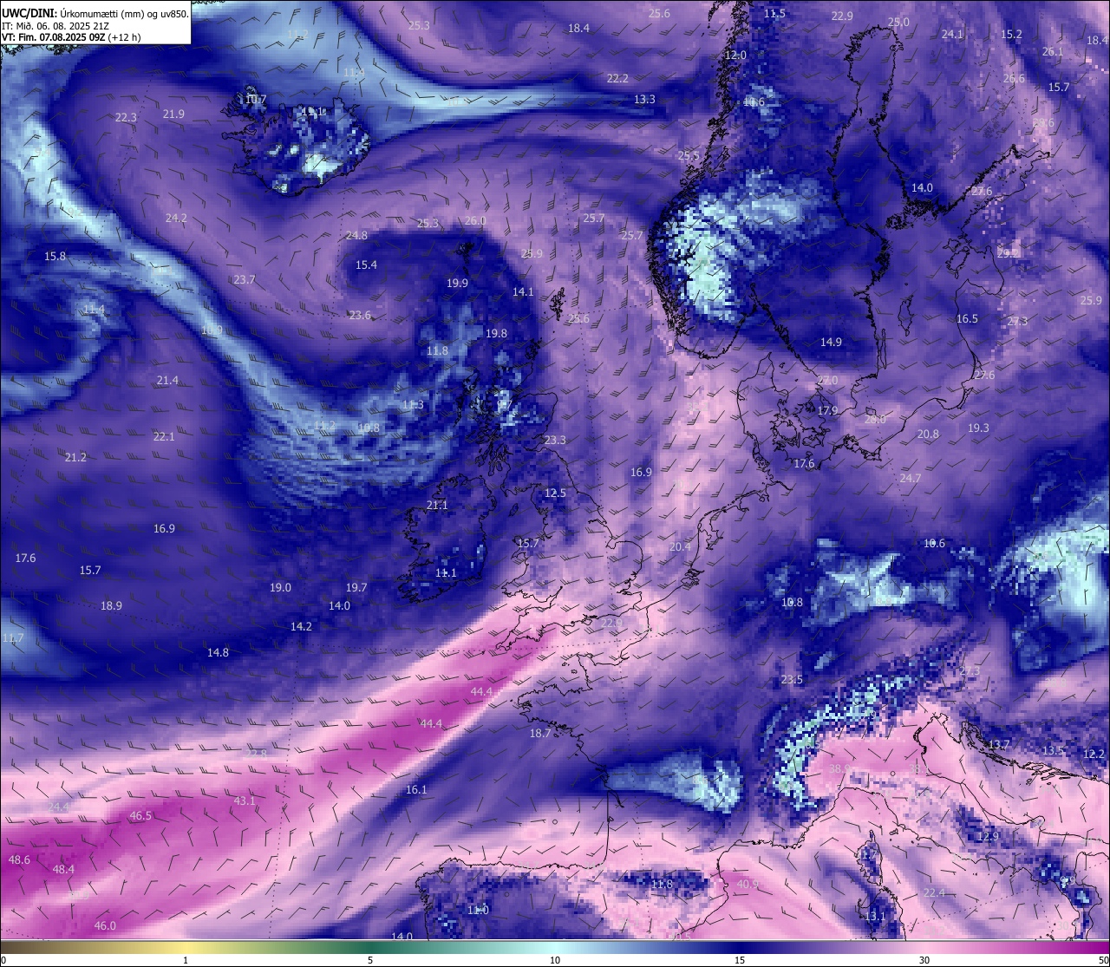Click the map value 13.3
The width and height of the screenshot is (1110, 967).
(x=644, y=99)
